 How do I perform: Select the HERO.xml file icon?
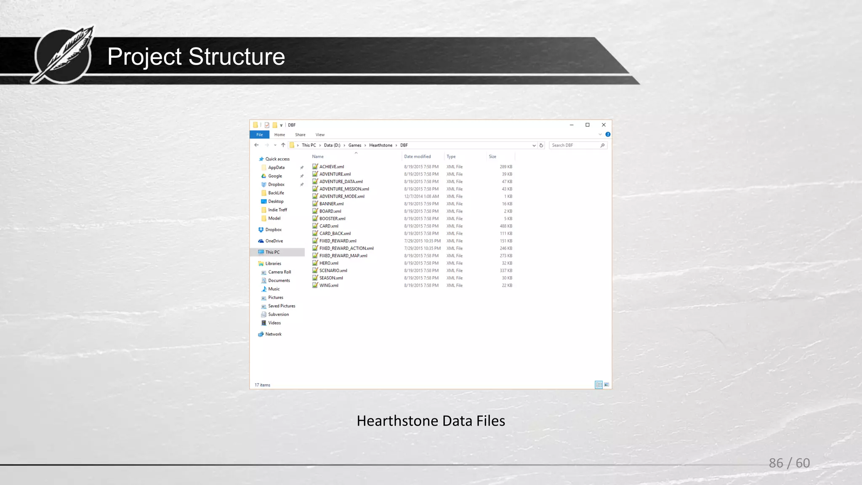[315, 263]
